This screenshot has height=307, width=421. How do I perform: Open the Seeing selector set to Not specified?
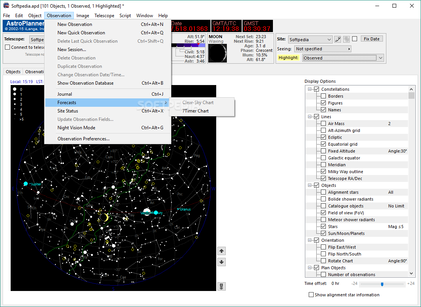[x=323, y=49]
